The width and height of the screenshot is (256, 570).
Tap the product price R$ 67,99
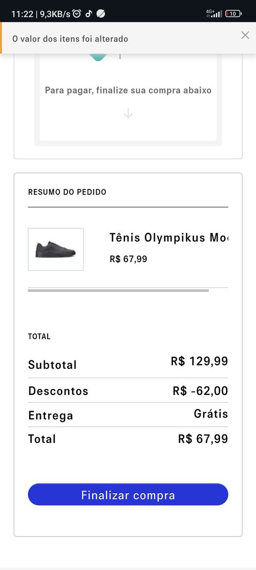coord(129,259)
